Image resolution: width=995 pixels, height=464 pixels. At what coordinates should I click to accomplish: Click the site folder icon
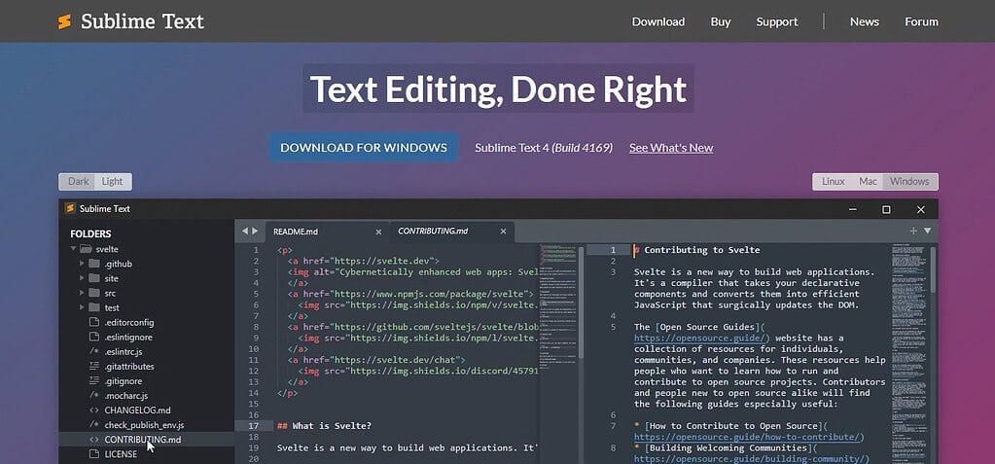[x=94, y=278]
